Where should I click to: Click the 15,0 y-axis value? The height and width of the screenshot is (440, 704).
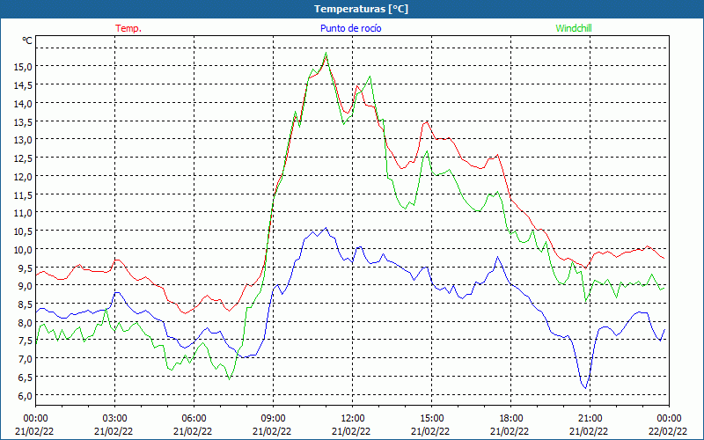point(23,67)
